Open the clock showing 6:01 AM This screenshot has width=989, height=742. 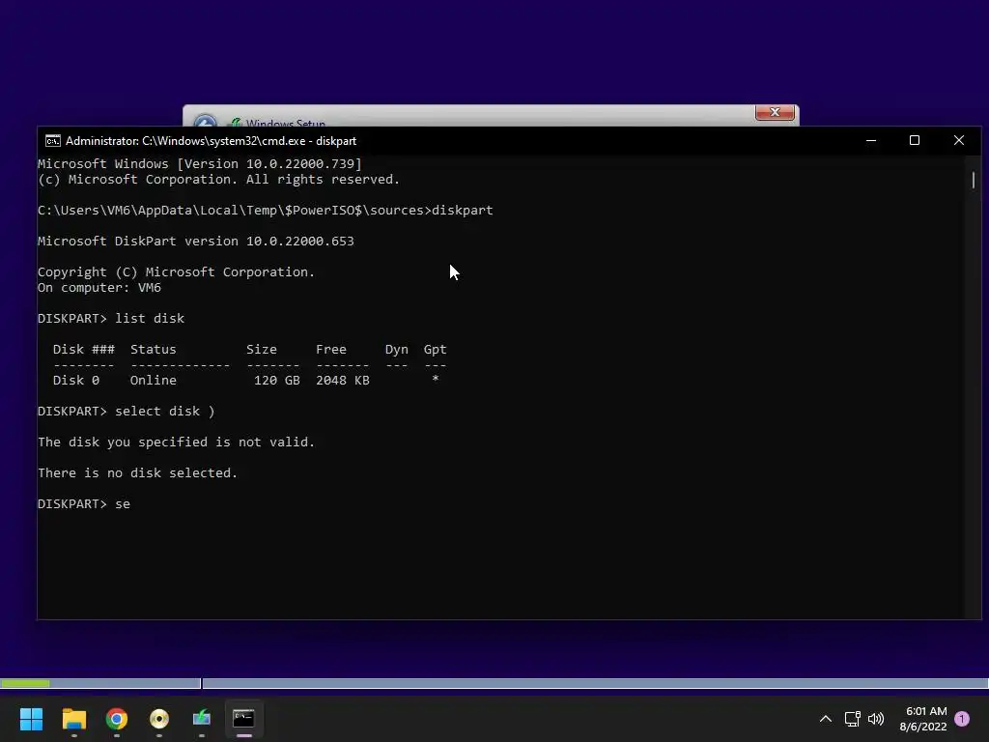923,719
